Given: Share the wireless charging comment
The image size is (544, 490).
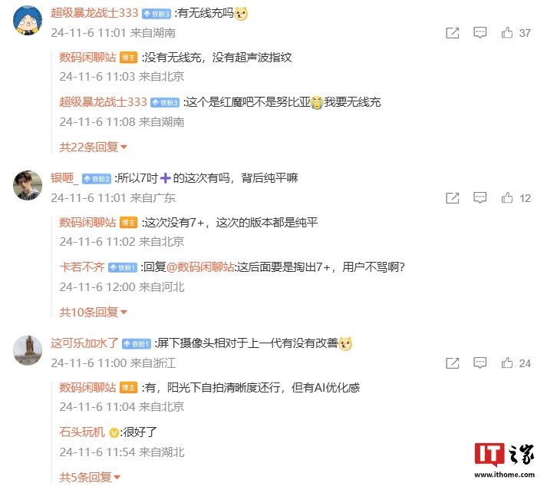Looking at the screenshot, I should [453, 33].
